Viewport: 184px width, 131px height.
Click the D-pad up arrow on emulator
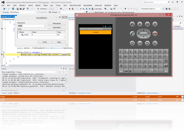pyautogui.click(x=143, y=30)
